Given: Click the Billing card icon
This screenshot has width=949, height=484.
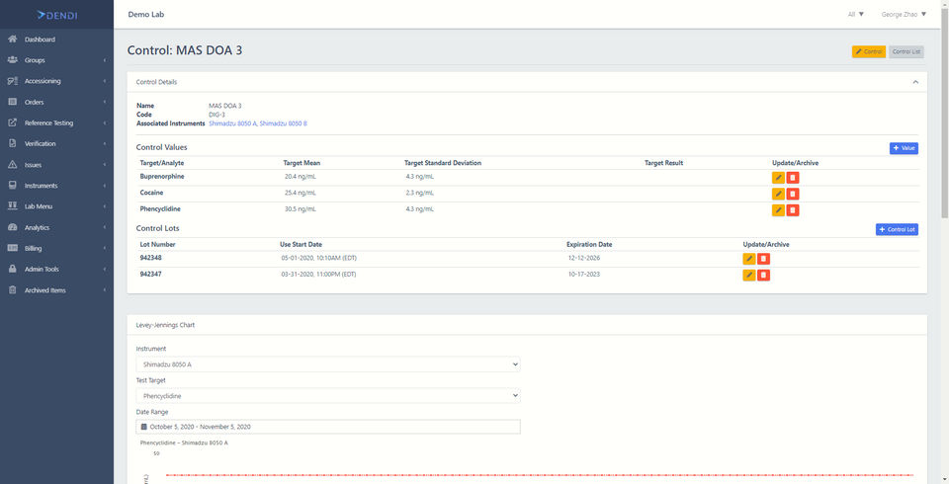Looking at the screenshot, I should click(x=12, y=248).
